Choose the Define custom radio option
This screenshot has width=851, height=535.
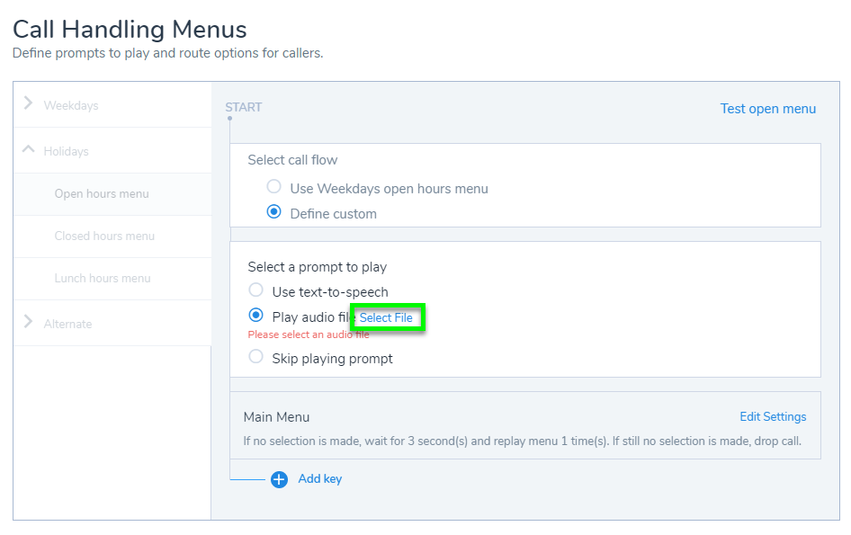274,213
